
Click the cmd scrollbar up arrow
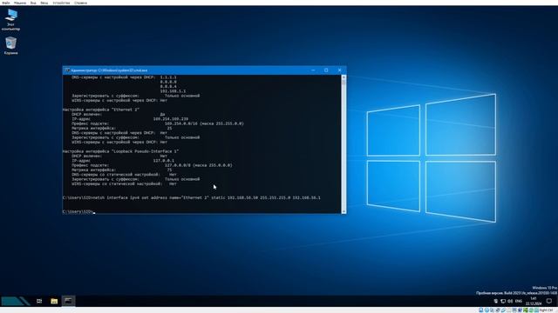(344, 77)
